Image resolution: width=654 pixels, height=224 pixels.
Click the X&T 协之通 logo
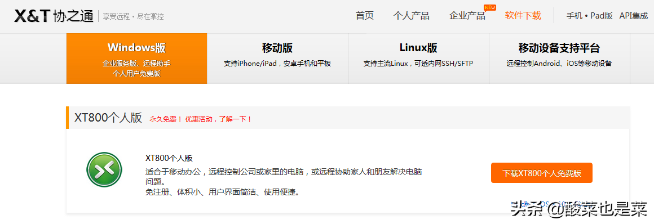(x=54, y=16)
